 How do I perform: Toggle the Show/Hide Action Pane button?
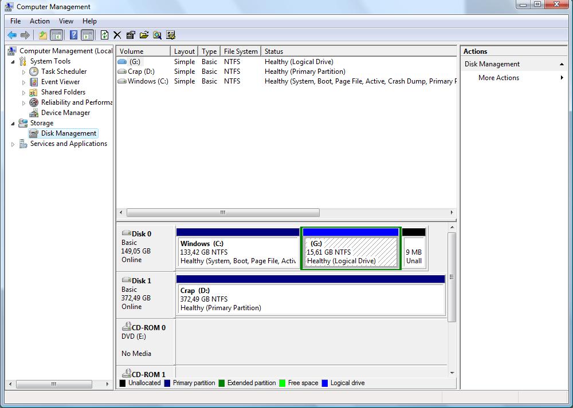87,35
